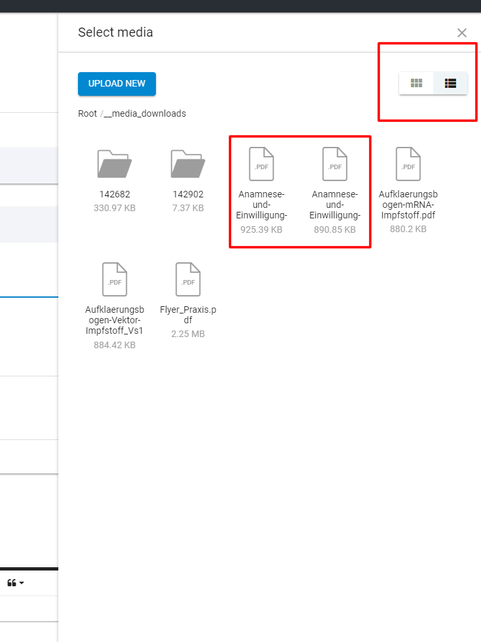
Task: Select the 925.39 KB Anamnese PDF icon
Action: [x=261, y=164]
